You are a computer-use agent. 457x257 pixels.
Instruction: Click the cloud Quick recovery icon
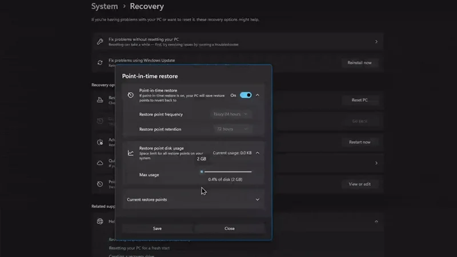click(100, 163)
